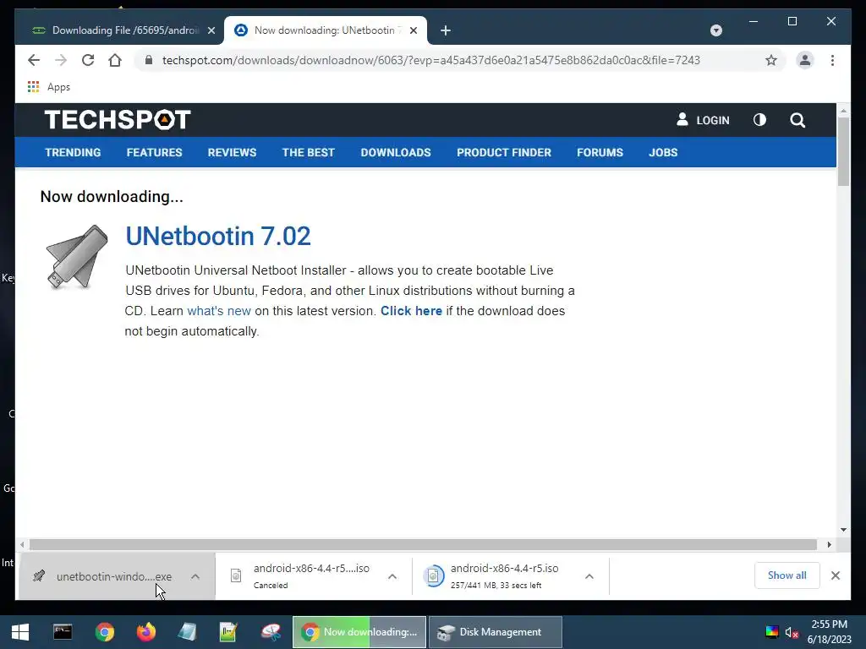Viewport: 866px width, 649px height.
Task: Open the REVIEWS menu
Action: coord(232,152)
